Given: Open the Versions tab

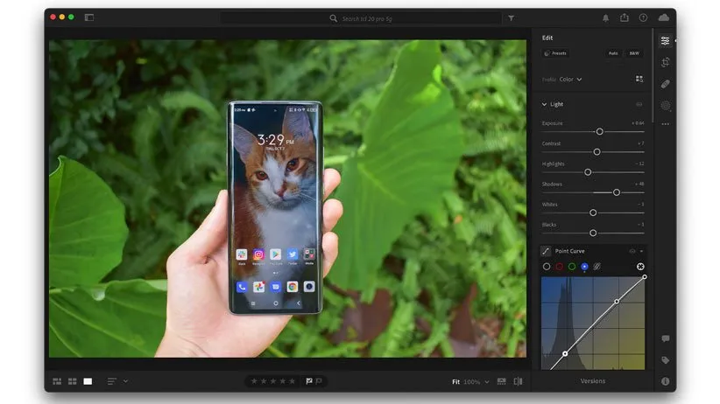Looking at the screenshot, I should 593,381.
